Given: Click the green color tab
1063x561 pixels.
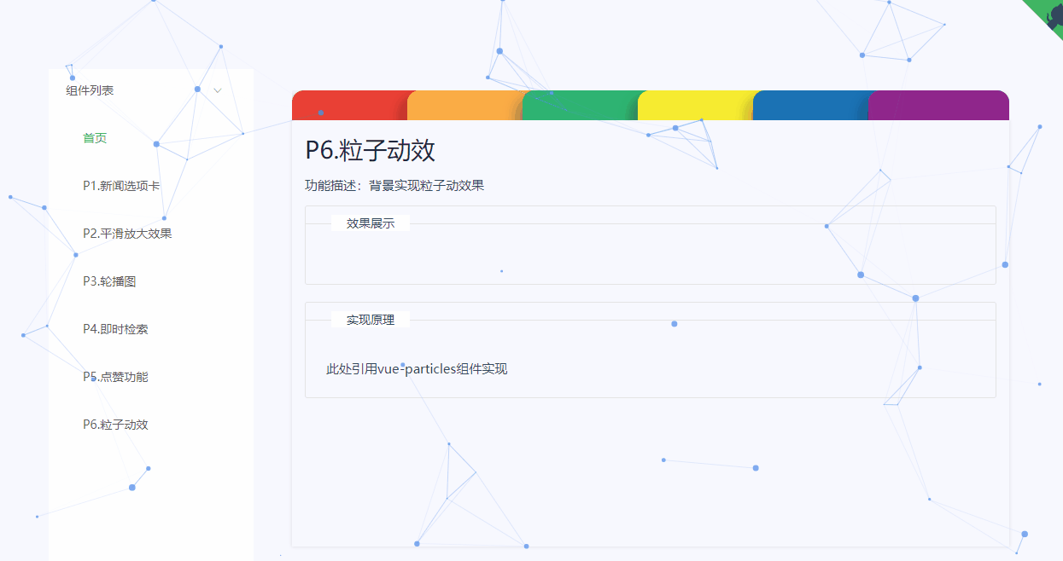Looking at the screenshot, I should point(581,105).
